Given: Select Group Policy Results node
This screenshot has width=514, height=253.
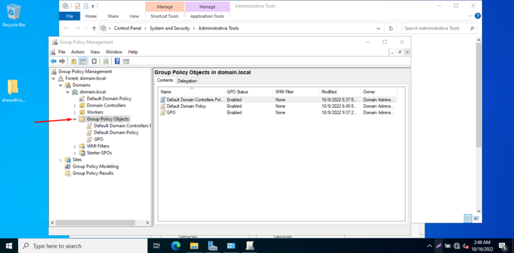Looking at the screenshot, I should point(93,173).
